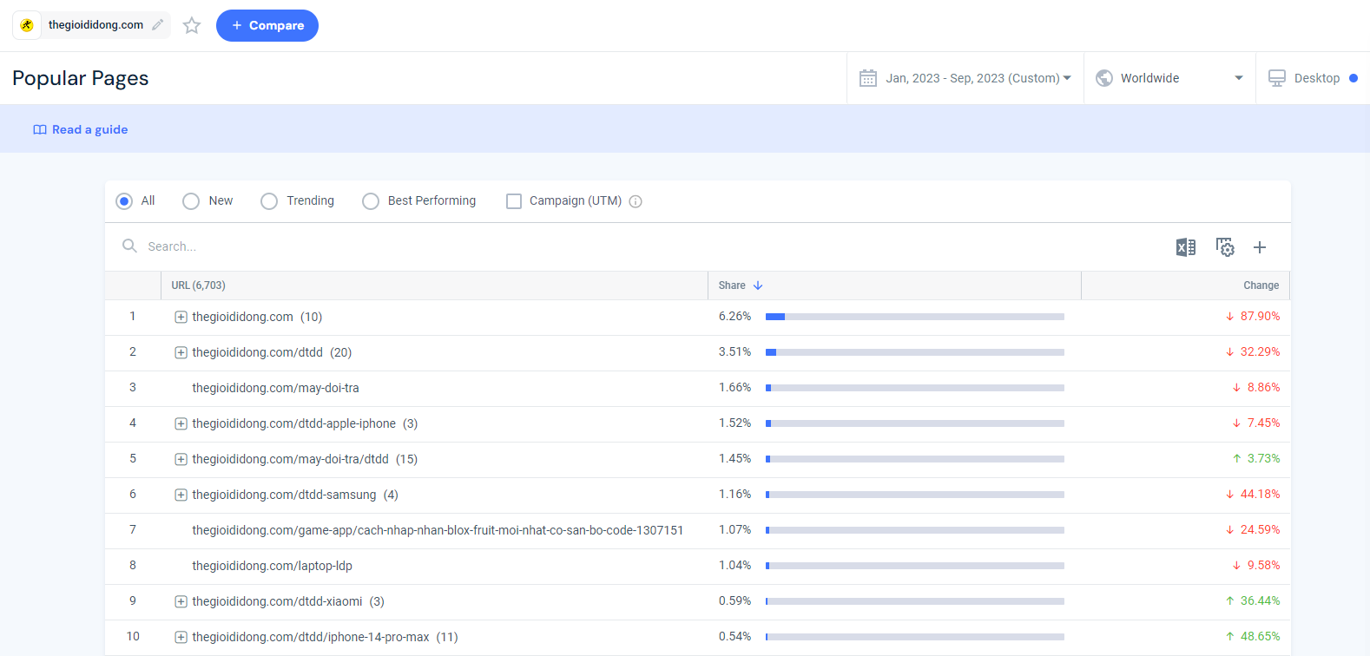
Task: Click the globe icon next to Worldwide
Action: (x=1104, y=78)
